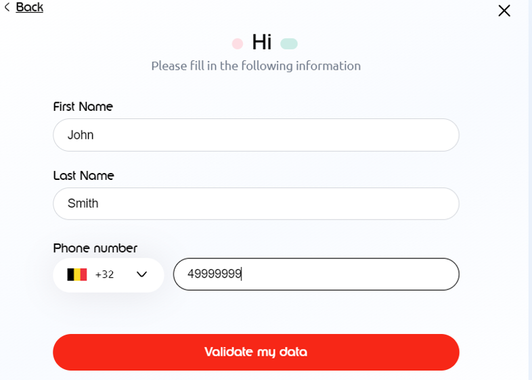Viewport: 532px width, 380px height.
Task: Go back via the Back link
Action: [x=29, y=7]
